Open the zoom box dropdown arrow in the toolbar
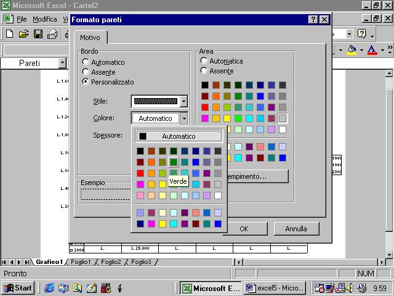The height and width of the screenshot is (296, 394). point(349,34)
